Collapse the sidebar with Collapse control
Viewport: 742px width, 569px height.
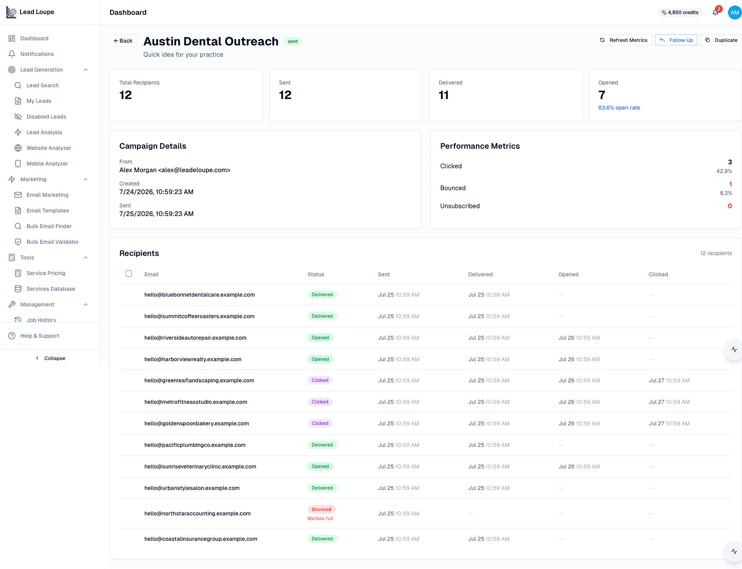point(50,358)
